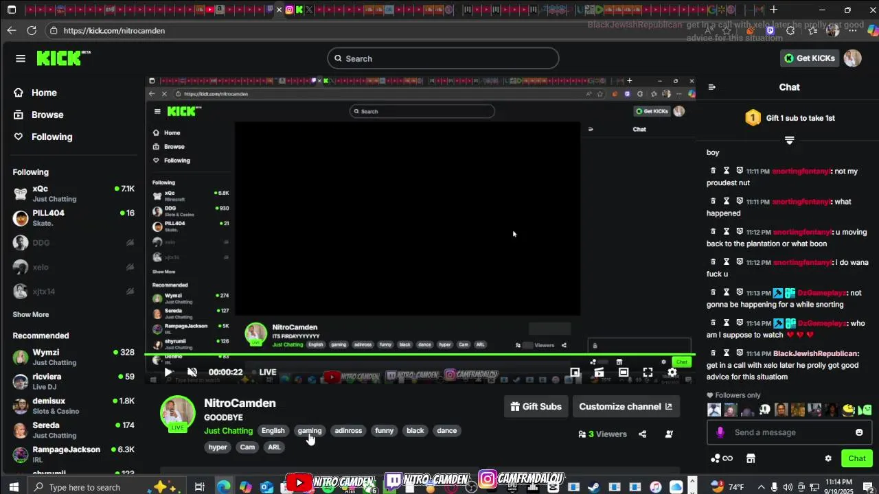Open offline xelo channel
Screen dimensions: 879x494
click(73, 267)
